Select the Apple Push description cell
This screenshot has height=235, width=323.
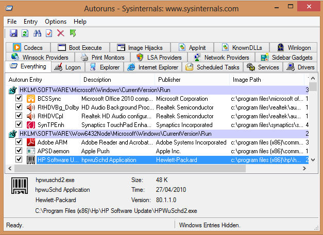click(95, 151)
